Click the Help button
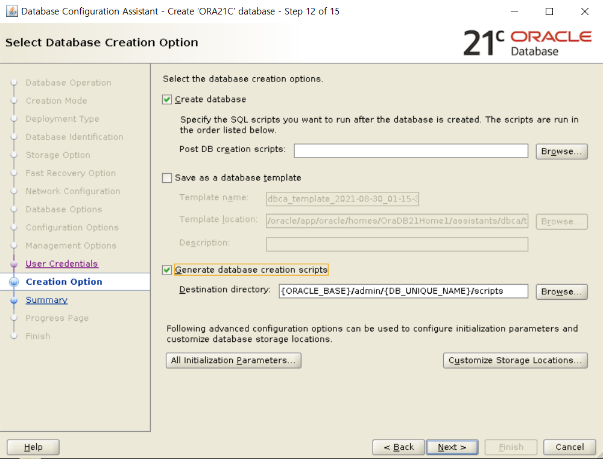Screen dimensions: 603x459 [33, 447]
